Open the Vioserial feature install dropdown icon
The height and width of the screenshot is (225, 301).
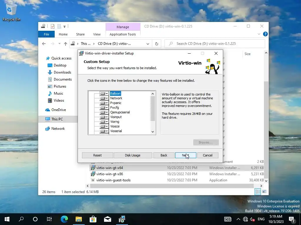coord(104,131)
